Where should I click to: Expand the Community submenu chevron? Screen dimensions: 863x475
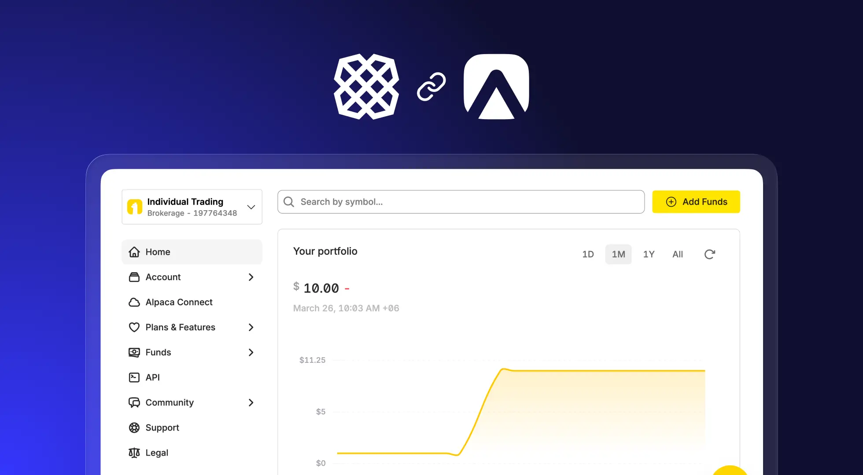pyautogui.click(x=251, y=402)
